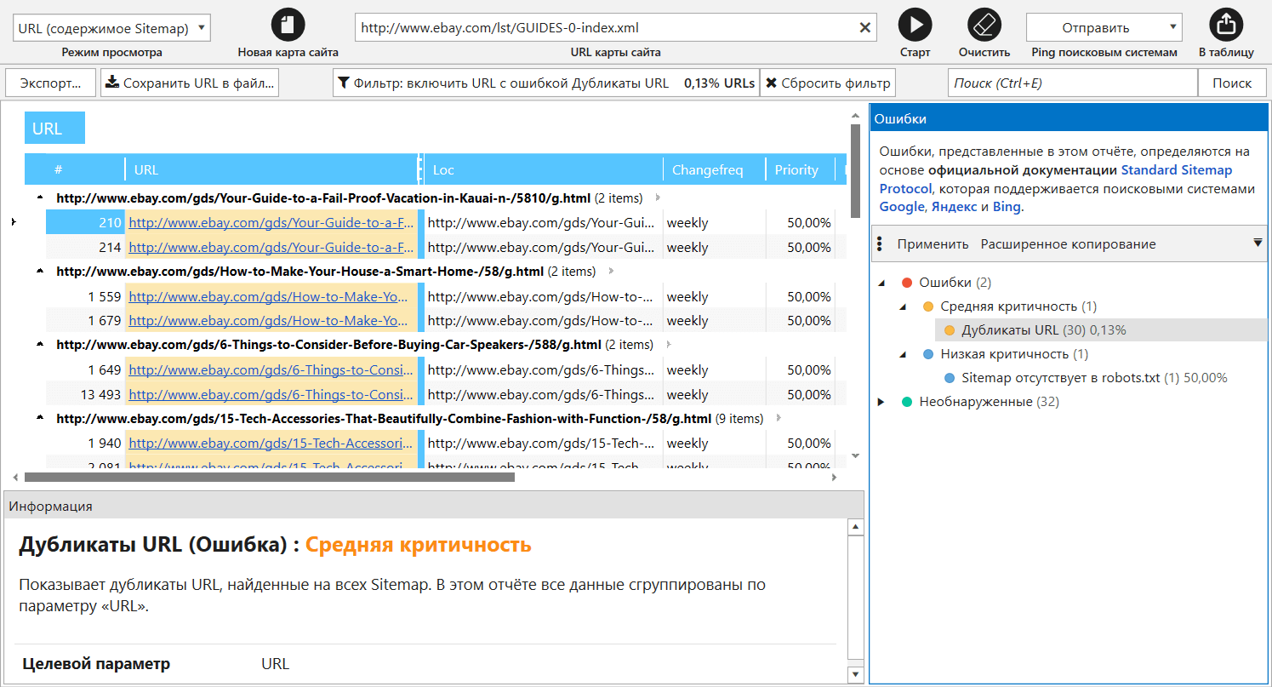Click the Расширенное копирование menu item
1272x687 pixels.
[x=1068, y=244]
